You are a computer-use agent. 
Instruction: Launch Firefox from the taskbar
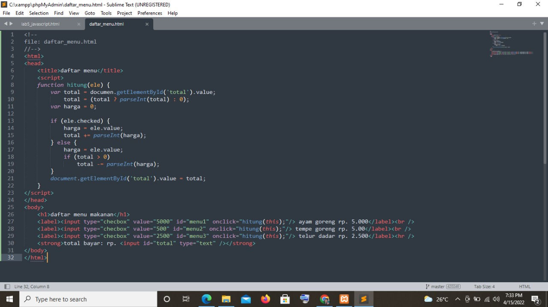(265, 299)
